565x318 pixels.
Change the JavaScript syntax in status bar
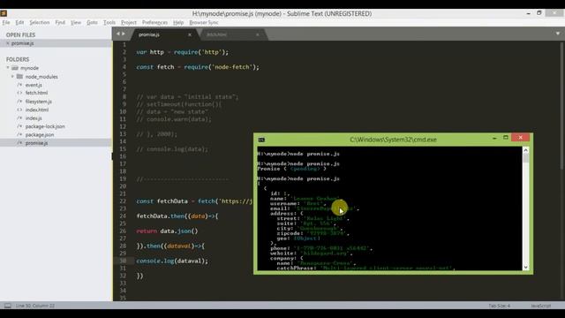click(540, 306)
